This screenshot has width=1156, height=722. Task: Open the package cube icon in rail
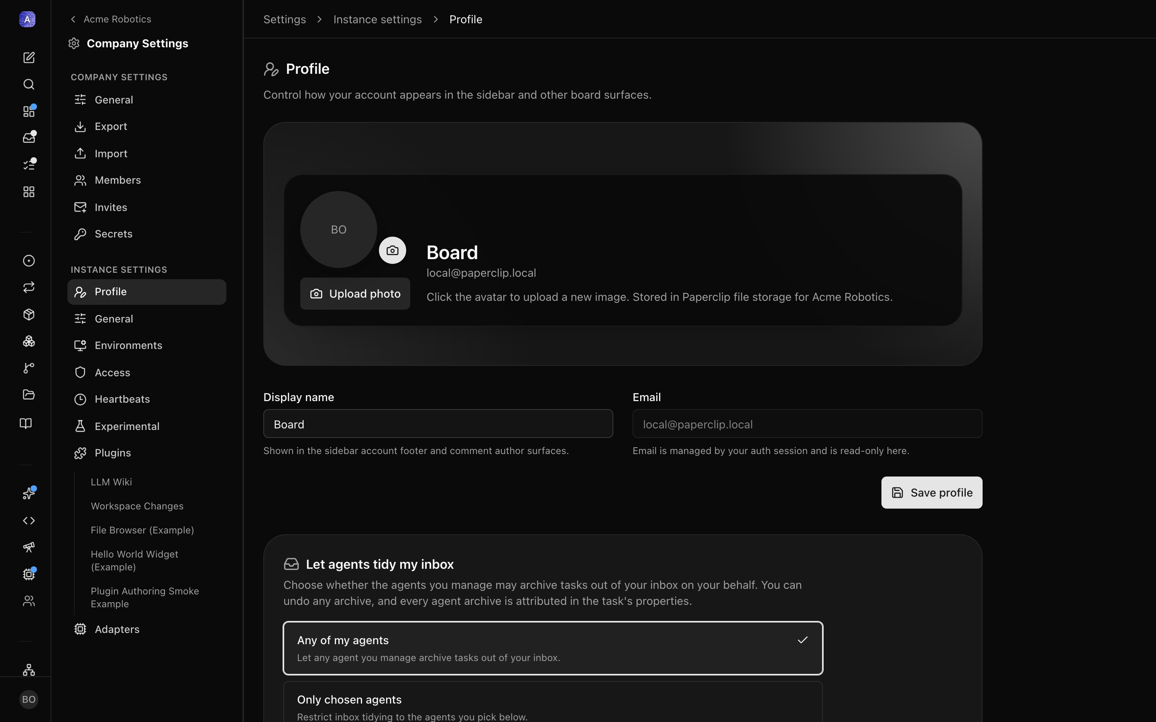point(28,314)
